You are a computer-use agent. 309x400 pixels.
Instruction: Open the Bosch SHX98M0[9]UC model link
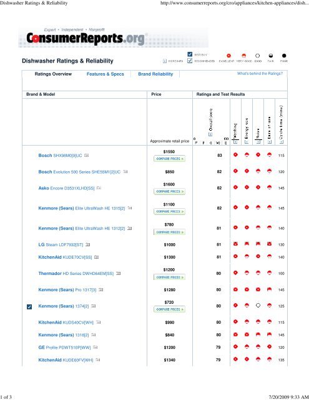click(x=60, y=156)
